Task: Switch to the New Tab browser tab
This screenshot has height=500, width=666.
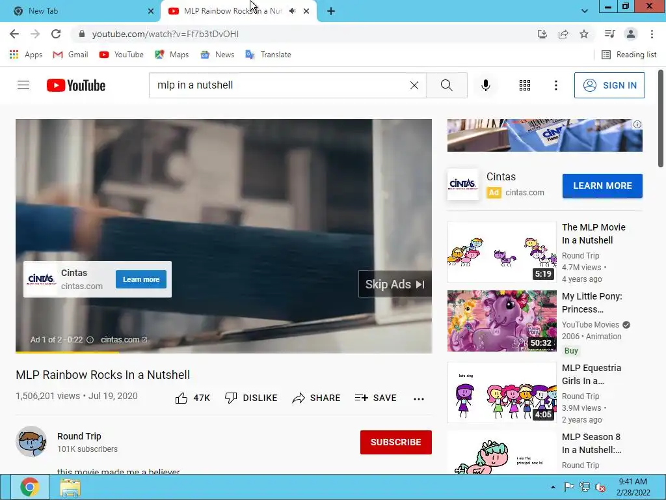Action: pos(81,11)
